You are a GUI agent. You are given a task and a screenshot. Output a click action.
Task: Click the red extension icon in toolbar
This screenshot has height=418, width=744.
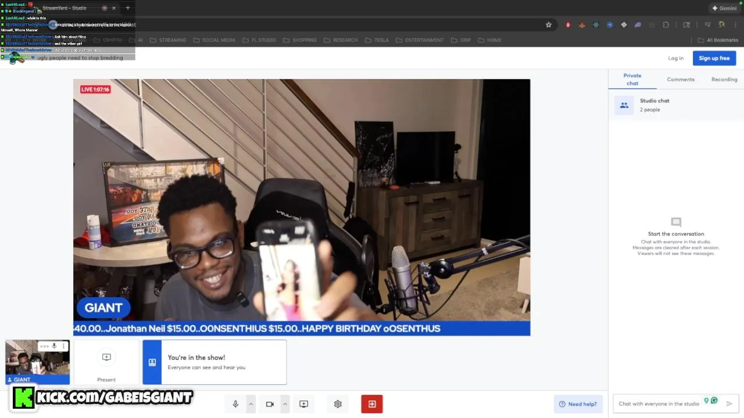click(568, 25)
